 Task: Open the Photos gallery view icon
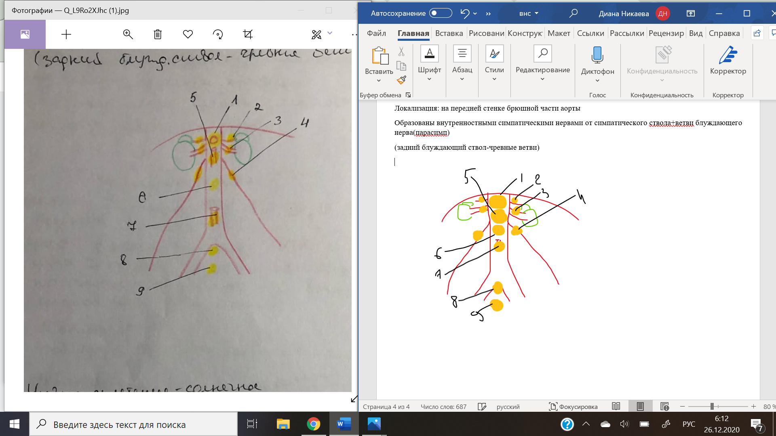tap(25, 34)
